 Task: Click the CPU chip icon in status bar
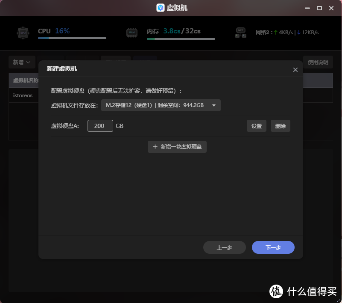coord(23,32)
